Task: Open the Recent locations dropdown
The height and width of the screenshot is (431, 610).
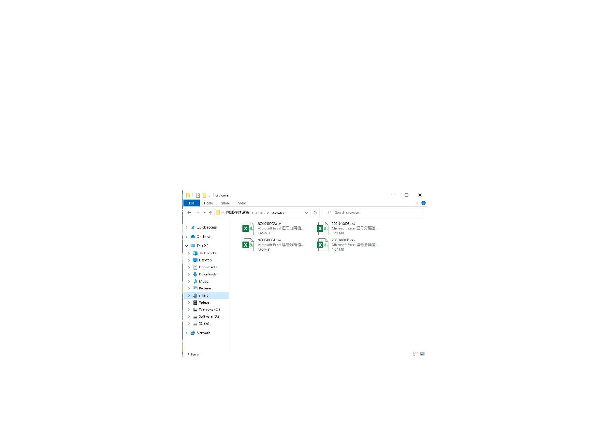Action: coord(205,213)
